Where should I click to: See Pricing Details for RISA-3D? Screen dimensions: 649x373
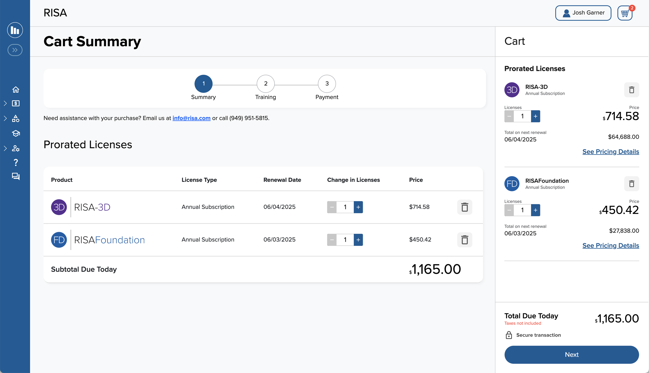coord(611,152)
